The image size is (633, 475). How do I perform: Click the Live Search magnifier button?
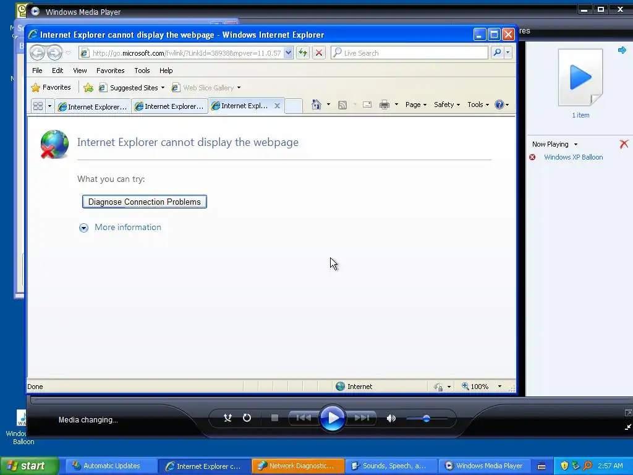498,53
